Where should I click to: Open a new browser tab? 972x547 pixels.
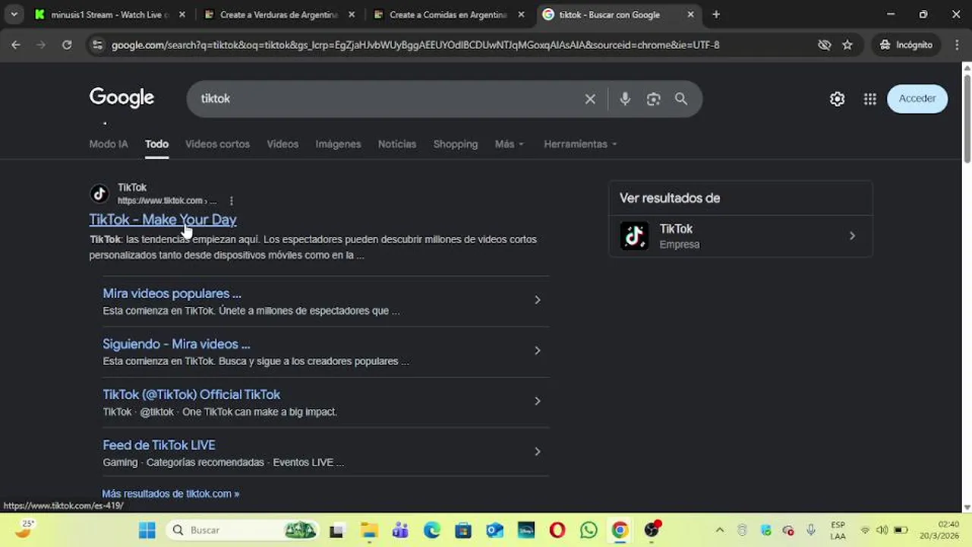click(x=716, y=14)
